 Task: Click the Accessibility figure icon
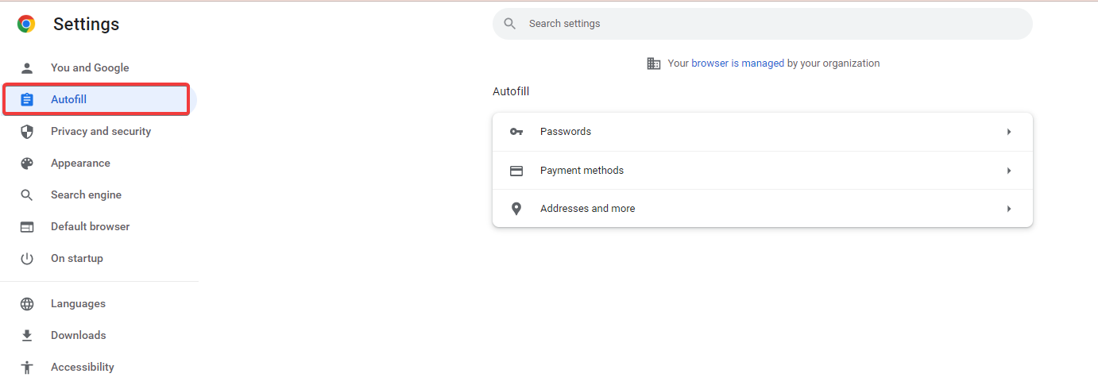(x=27, y=367)
